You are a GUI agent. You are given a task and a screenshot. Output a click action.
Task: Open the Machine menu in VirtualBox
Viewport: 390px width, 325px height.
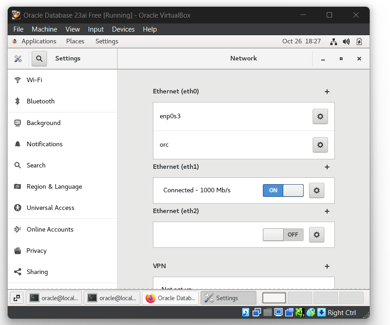[44, 29]
